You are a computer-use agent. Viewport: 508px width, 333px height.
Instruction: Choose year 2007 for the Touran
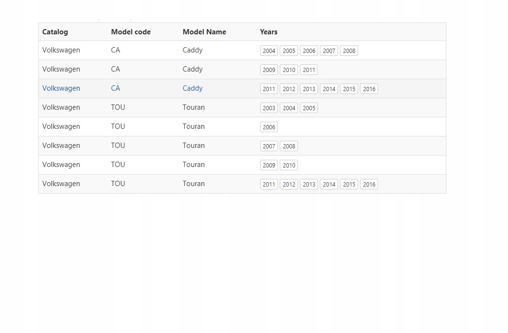pos(269,146)
